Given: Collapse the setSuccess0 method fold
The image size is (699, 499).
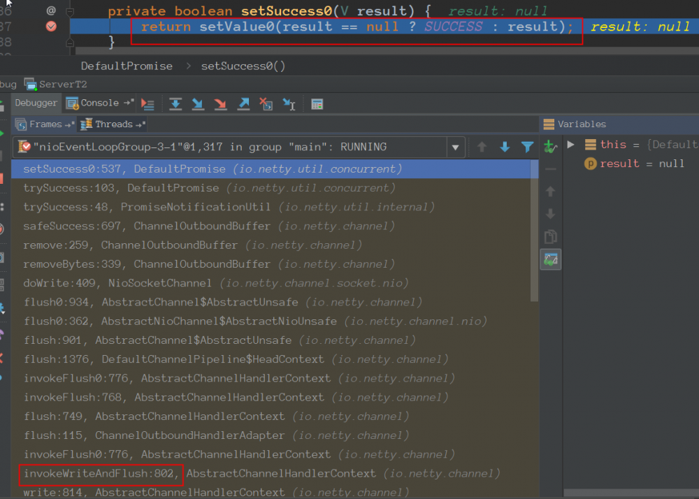Looking at the screenshot, I should [69, 11].
